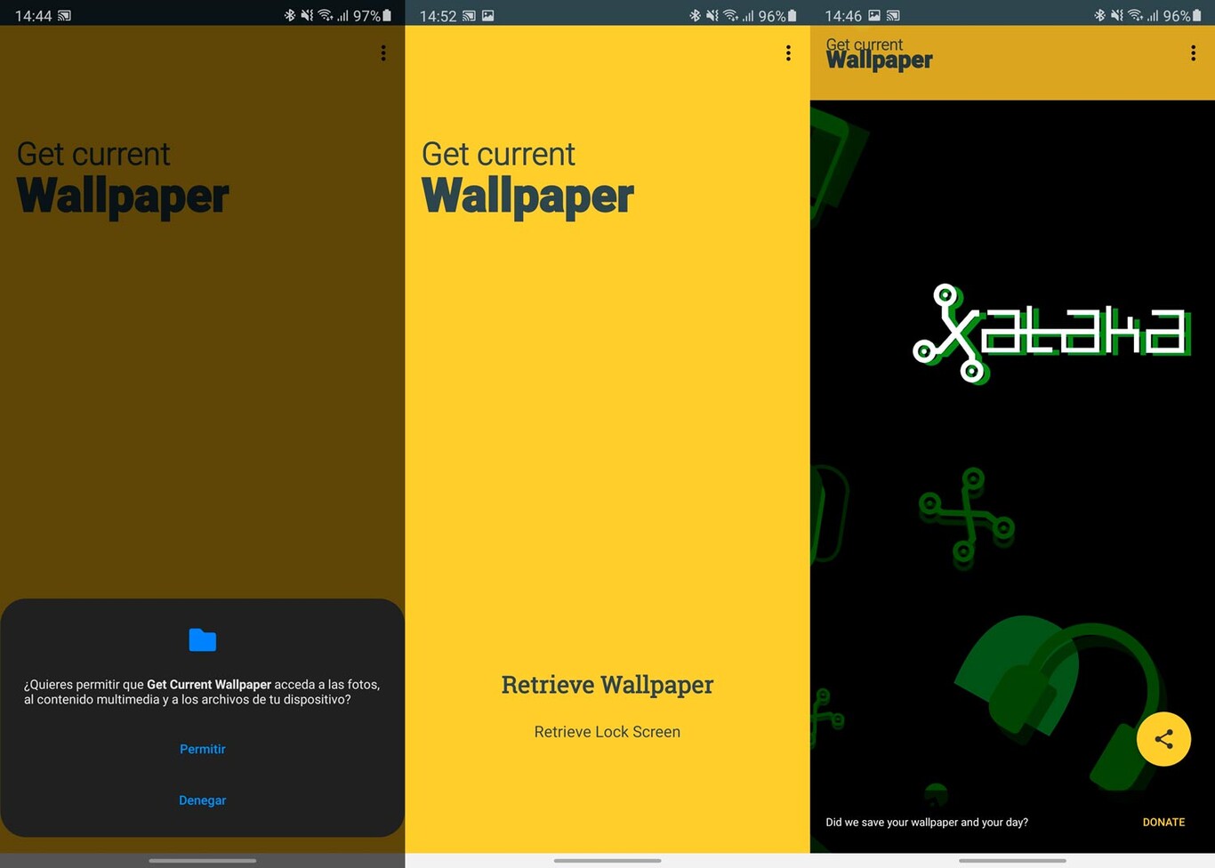Tap the blue folder icon in the permission dialog

tap(202, 639)
